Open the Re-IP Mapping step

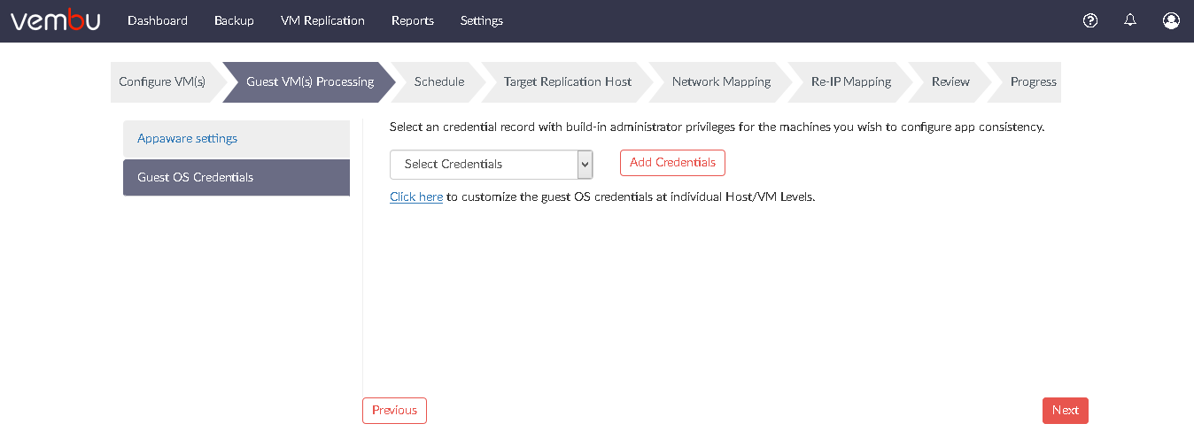(x=851, y=81)
